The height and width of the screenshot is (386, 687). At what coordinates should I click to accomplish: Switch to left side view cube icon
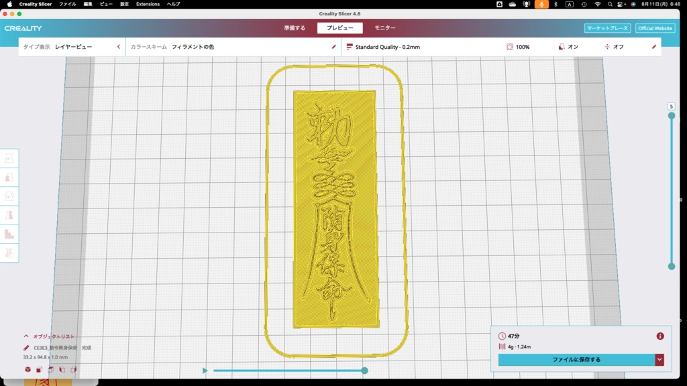62,370
